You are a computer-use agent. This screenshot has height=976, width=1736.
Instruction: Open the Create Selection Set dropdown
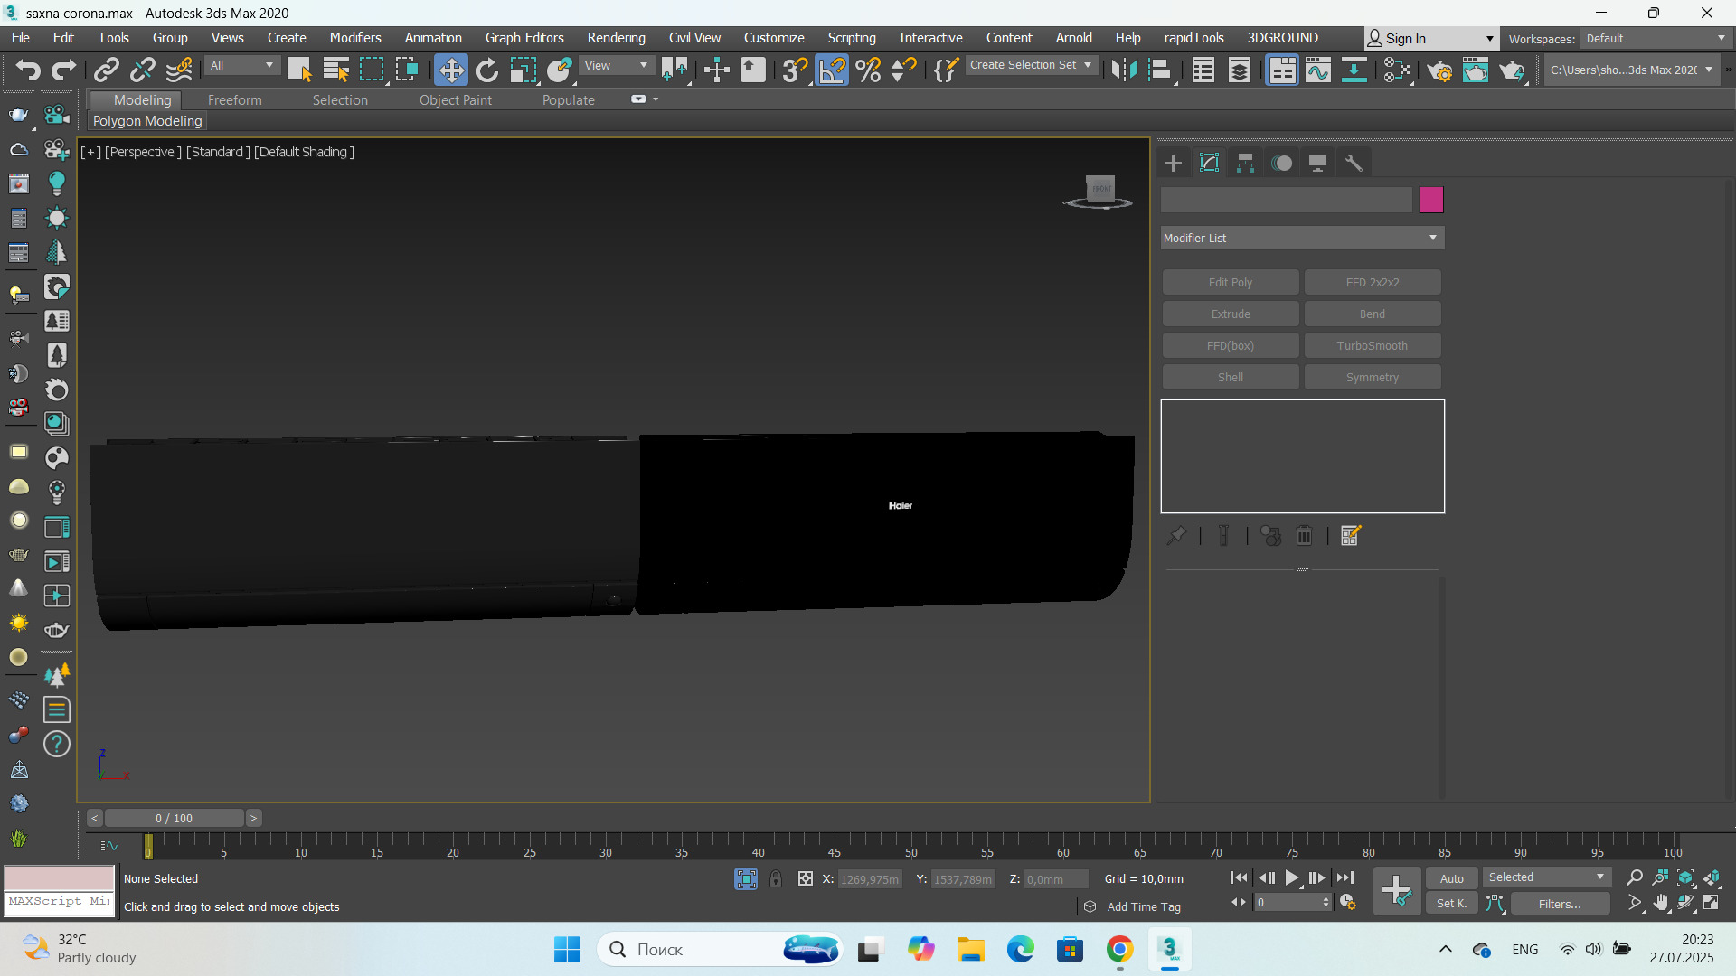click(1031, 65)
